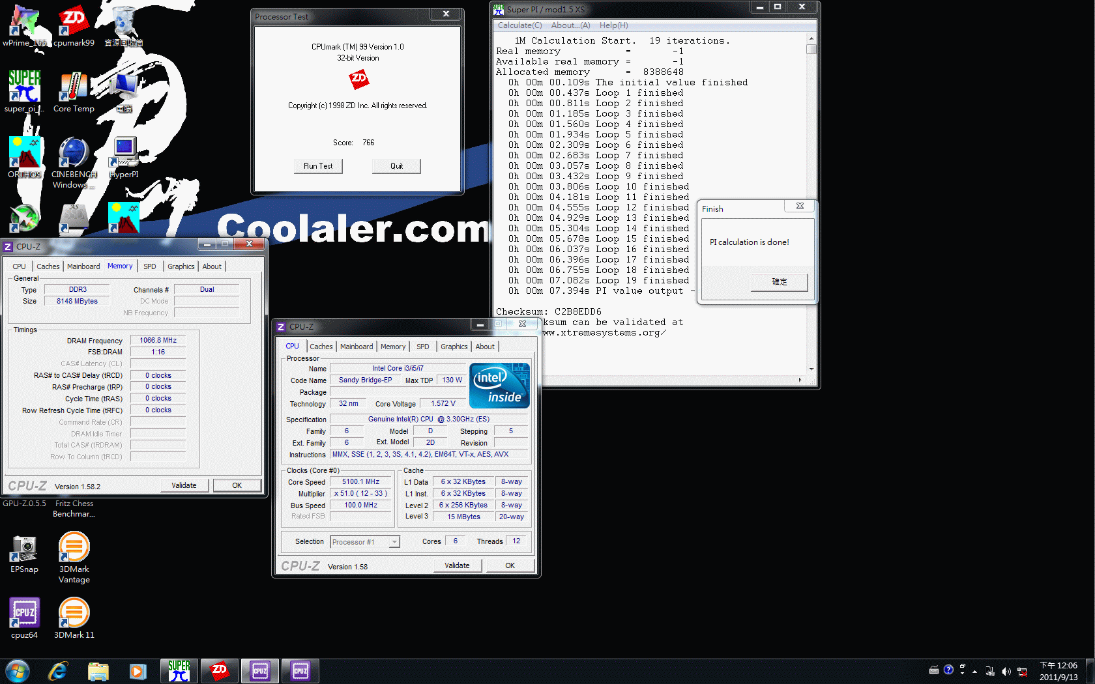This screenshot has height=684, width=1095.
Task: Click the ZD logo in Processor Test
Action: click(x=358, y=80)
